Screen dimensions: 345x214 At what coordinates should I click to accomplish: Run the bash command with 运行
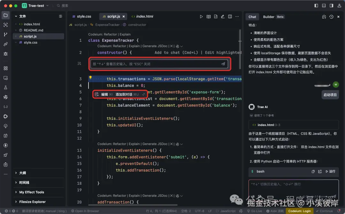[x=331, y=171]
